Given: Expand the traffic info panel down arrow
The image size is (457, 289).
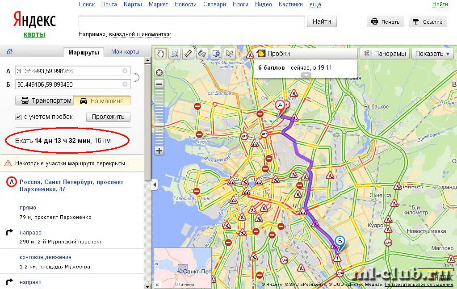Looking at the screenshot, I should 306,75.
